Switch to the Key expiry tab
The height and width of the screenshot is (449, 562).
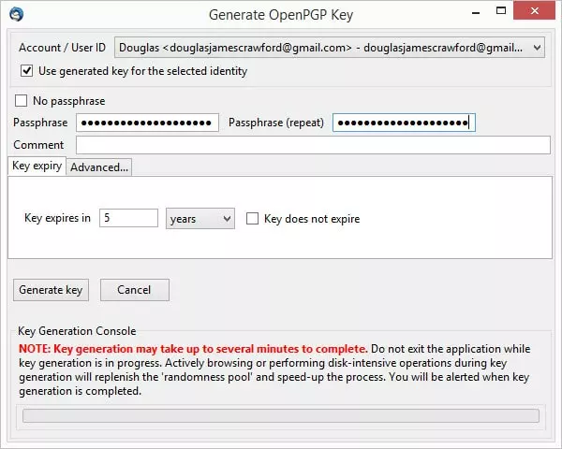coord(37,167)
